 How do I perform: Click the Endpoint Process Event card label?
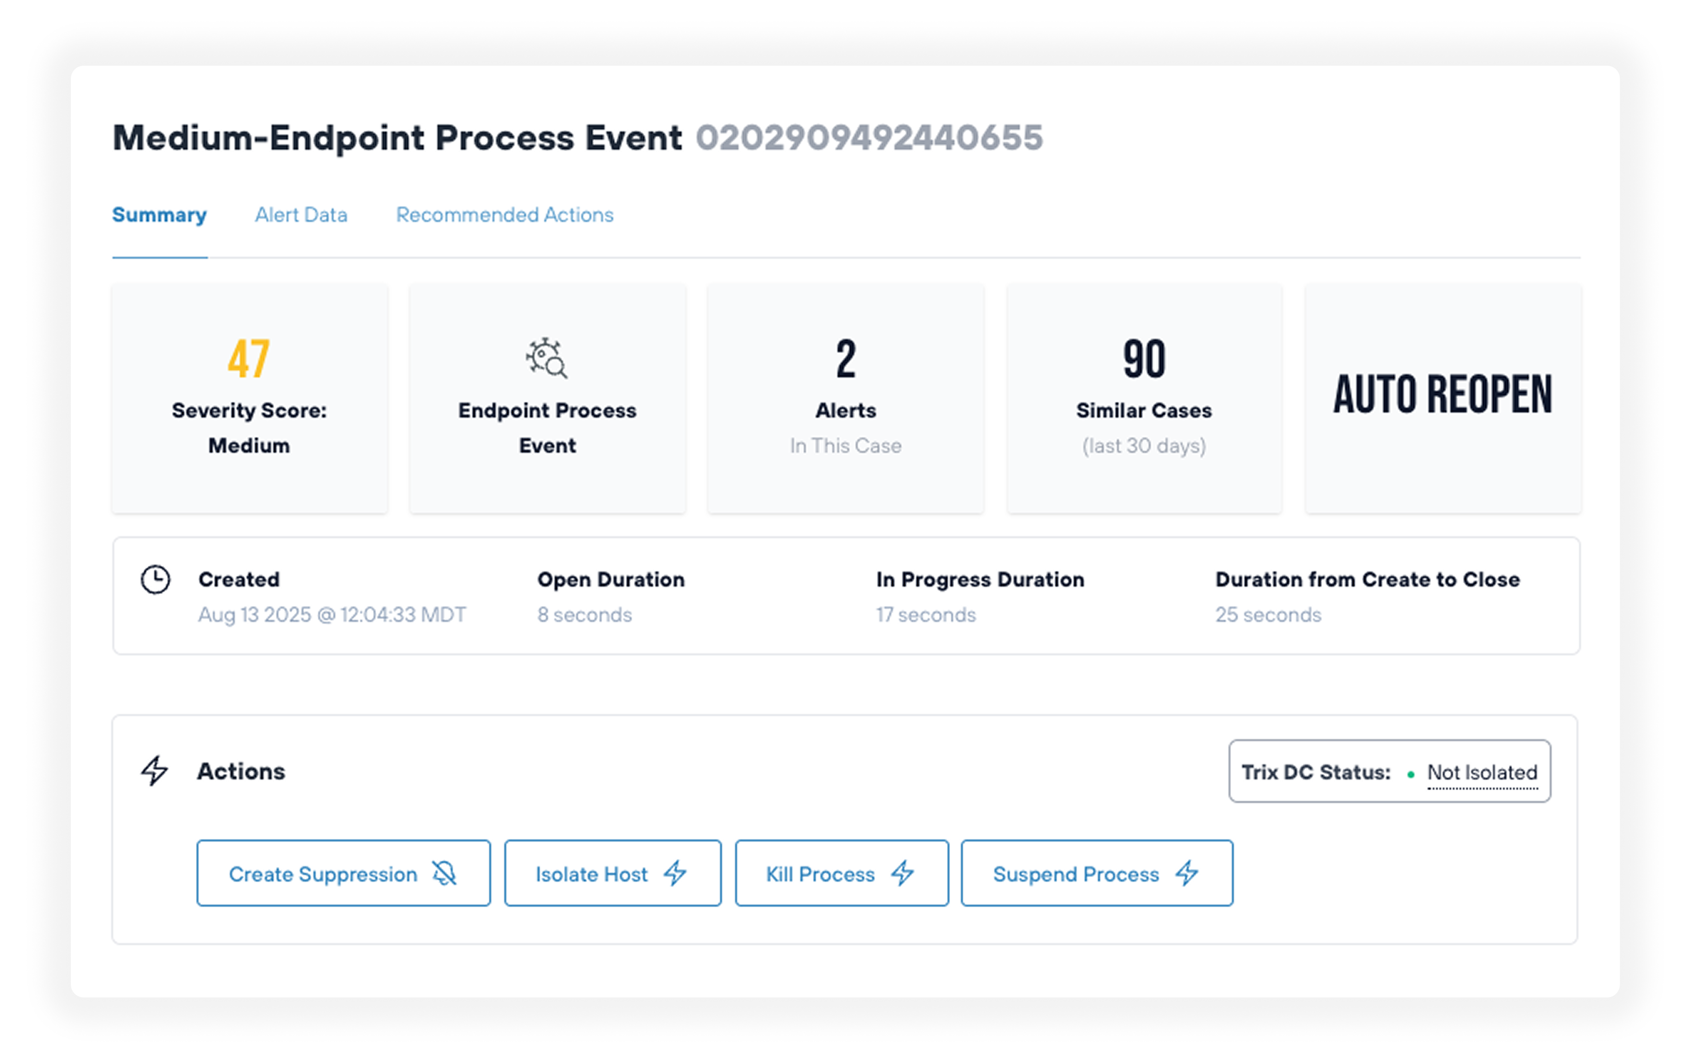point(548,428)
